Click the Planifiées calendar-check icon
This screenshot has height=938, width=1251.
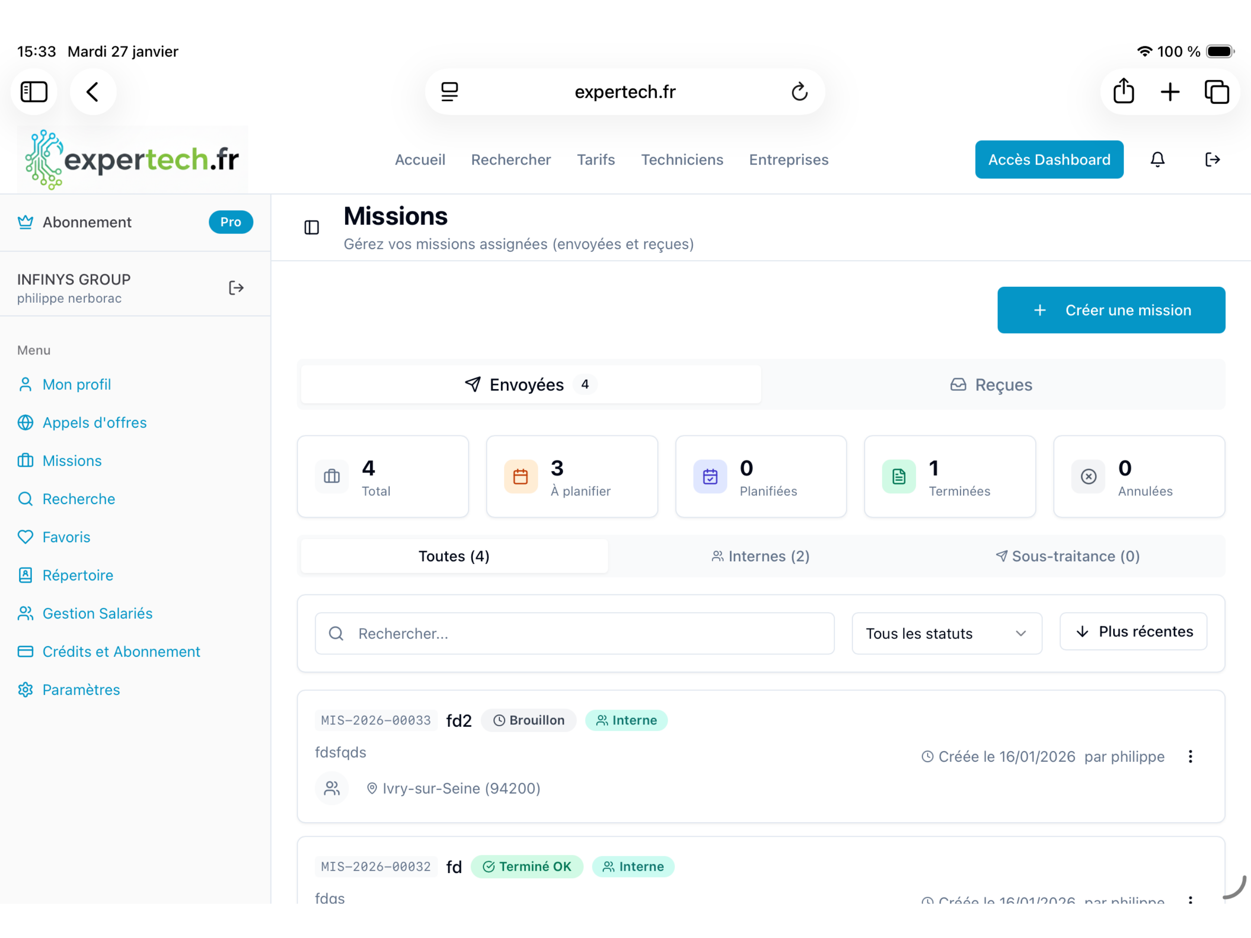[x=710, y=477]
